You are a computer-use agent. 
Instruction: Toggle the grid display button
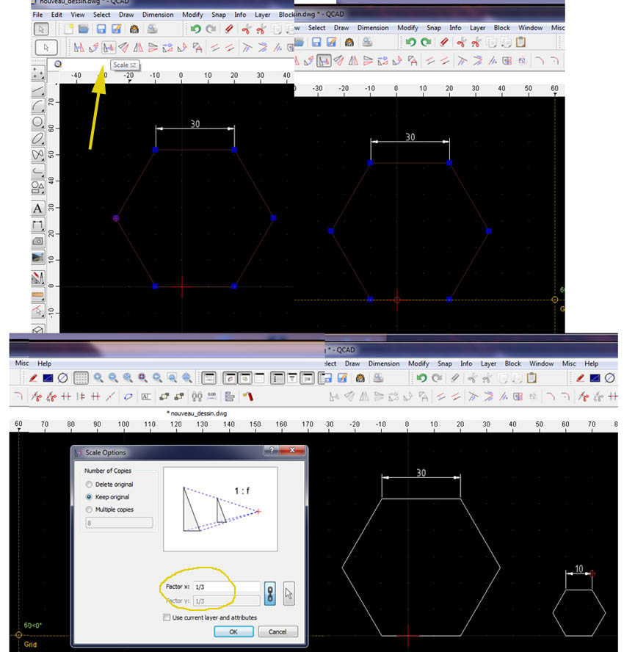[81, 377]
